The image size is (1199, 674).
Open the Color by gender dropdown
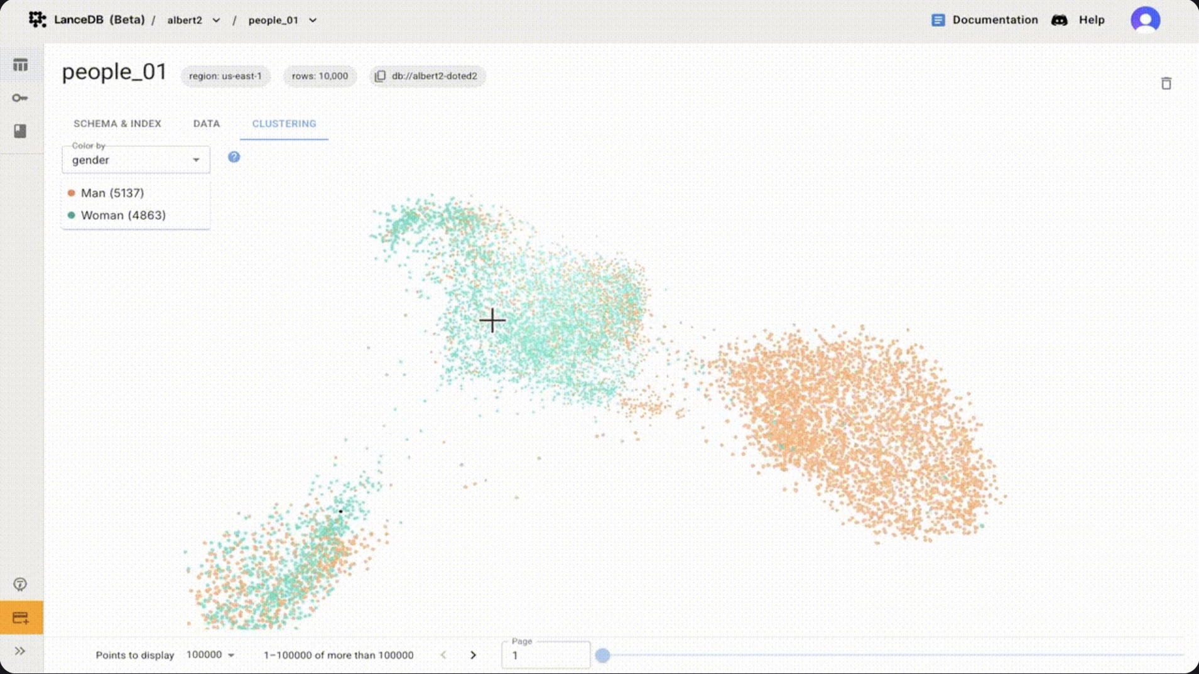(135, 160)
